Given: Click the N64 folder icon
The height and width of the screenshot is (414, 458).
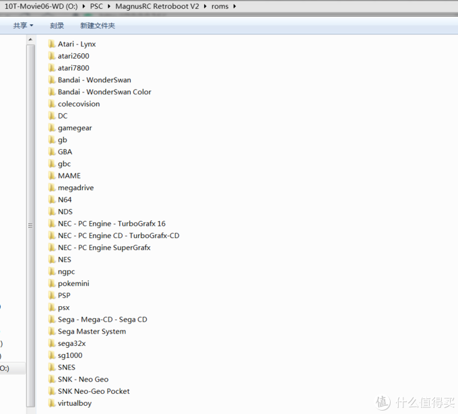Looking at the screenshot, I should 52,200.
